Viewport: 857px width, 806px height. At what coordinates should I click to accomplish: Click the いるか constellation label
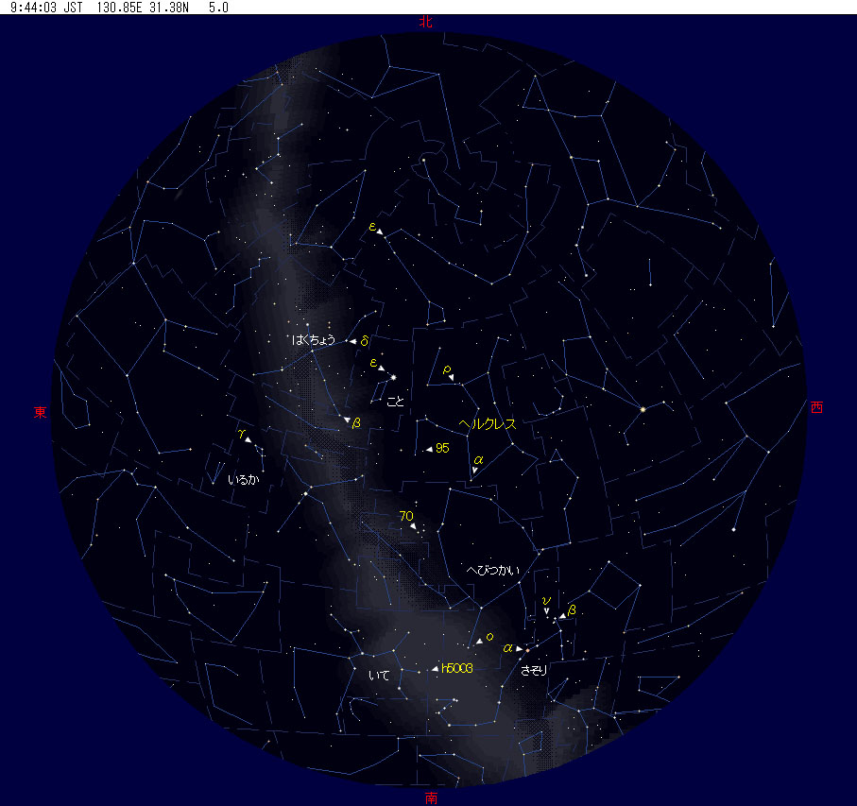[243, 480]
